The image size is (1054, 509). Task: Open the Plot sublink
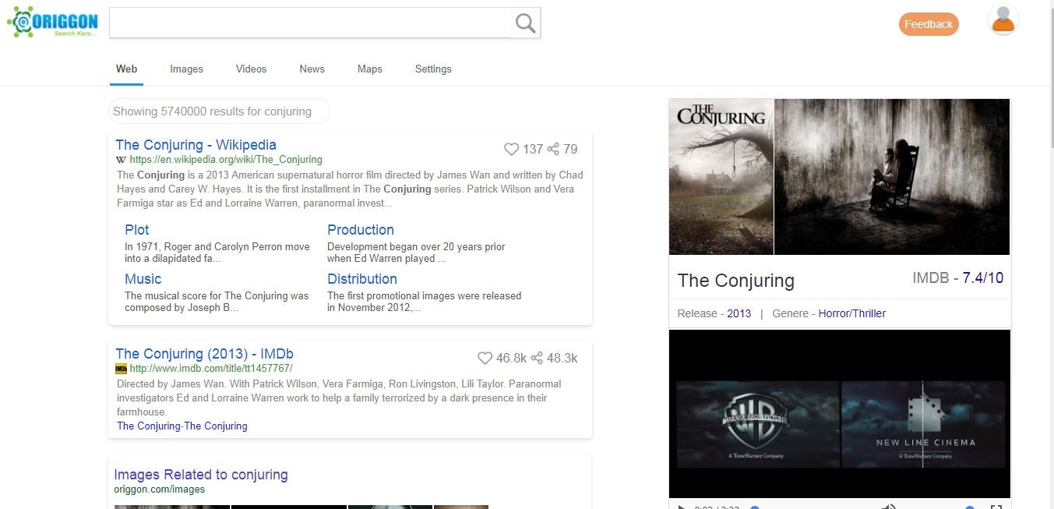137,230
